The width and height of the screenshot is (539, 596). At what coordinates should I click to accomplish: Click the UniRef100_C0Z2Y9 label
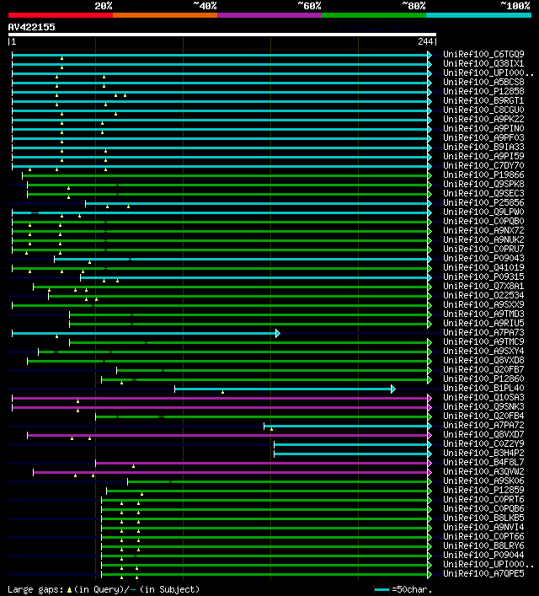click(483, 443)
